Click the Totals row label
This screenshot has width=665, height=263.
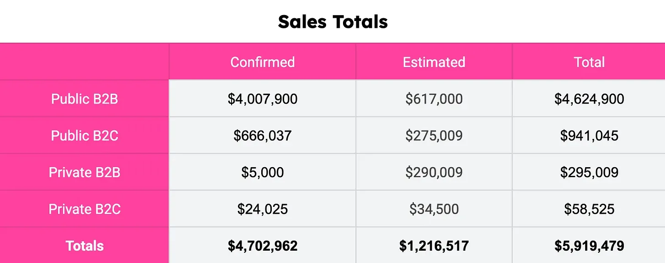[84, 246]
